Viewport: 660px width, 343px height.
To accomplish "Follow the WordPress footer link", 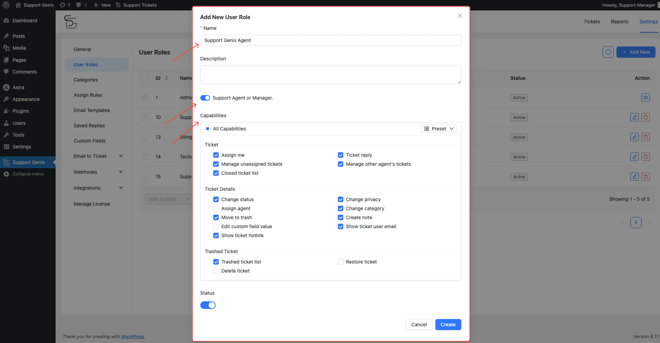I will (133, 336).
